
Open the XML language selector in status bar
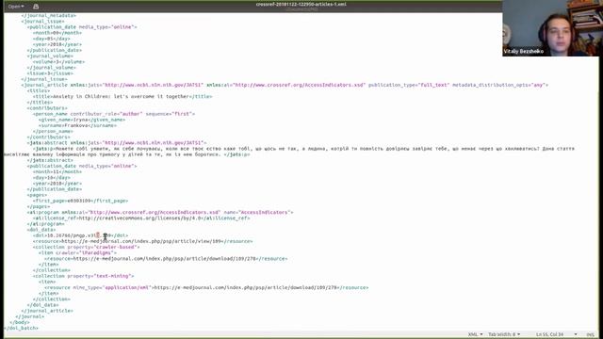pos(475,334)
